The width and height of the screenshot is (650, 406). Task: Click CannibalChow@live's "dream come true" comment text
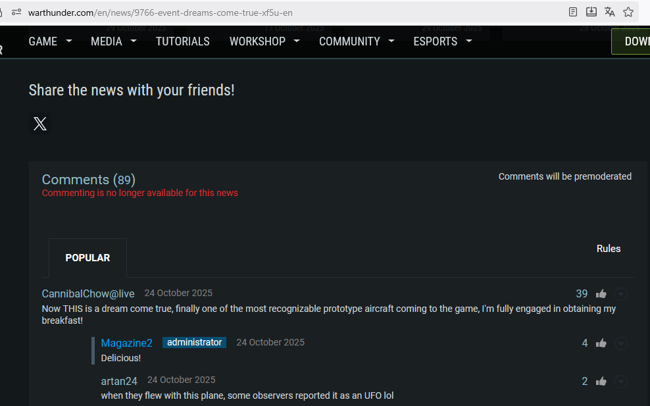(x=329, y=315)
